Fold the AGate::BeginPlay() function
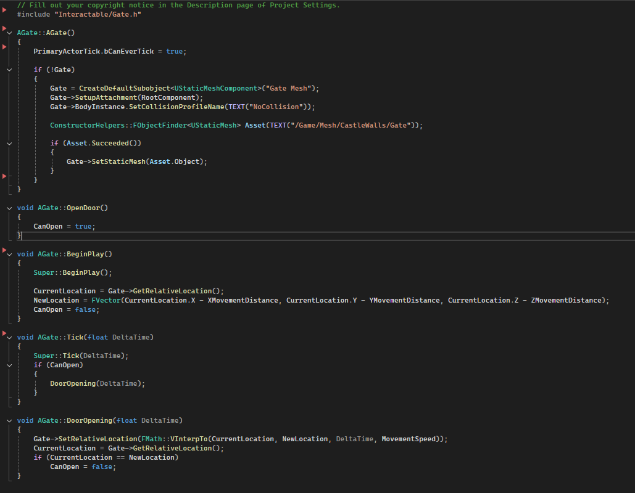 point(9,254)
